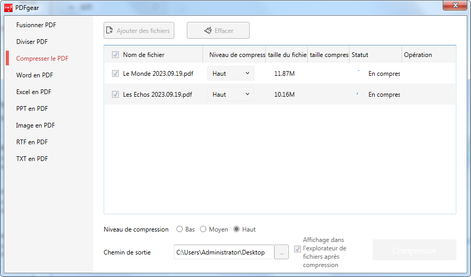Viewport: 471px width, 277px height.
Task: Click the Statut column header
Action: 375,55
